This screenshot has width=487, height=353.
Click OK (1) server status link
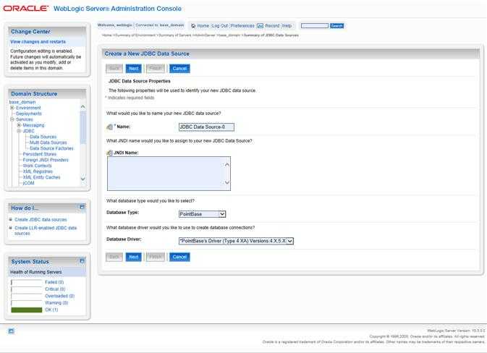(51, 310)
